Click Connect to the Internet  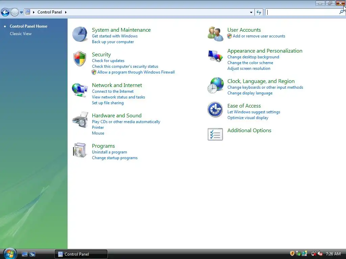(x=113, y=91)
